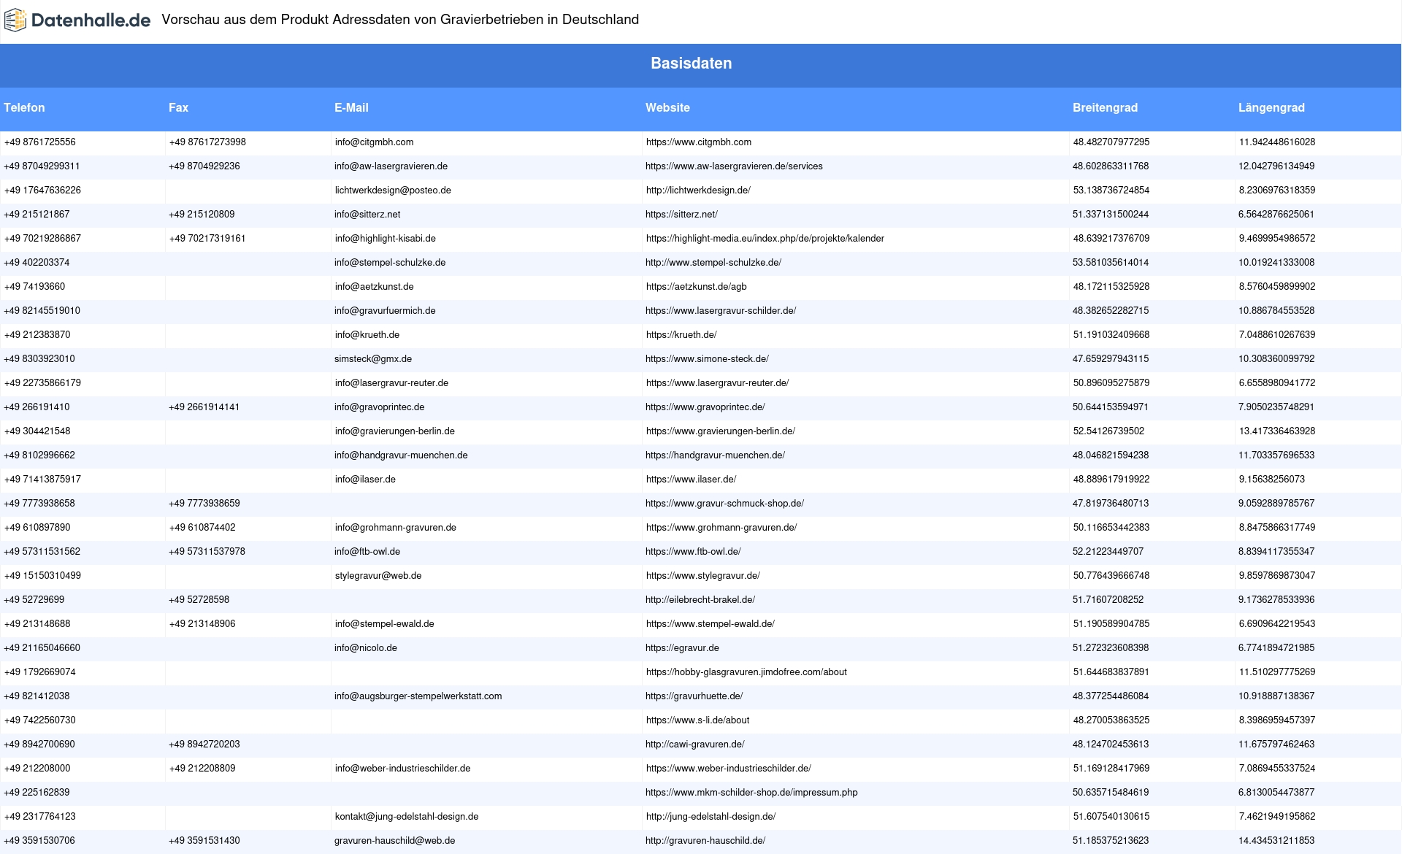The width and height of the screenshot is (1402, 854).
Task: Select phone number +49 1792669074
Action: [x=40, y=672]
